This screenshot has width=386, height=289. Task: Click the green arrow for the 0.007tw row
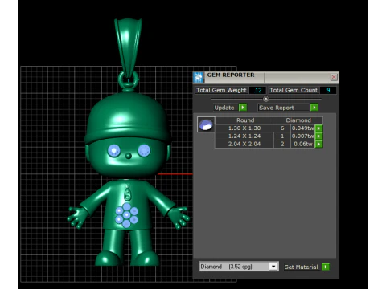click(318, 136)
